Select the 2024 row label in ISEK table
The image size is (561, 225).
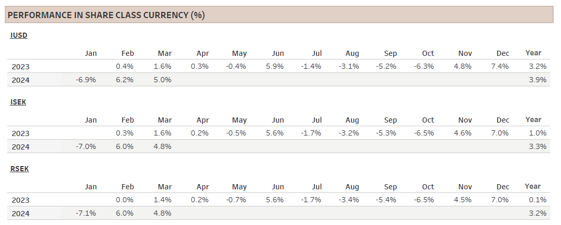20,146
